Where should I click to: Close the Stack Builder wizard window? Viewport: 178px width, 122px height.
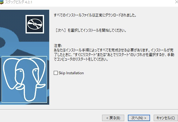(176, 2)
